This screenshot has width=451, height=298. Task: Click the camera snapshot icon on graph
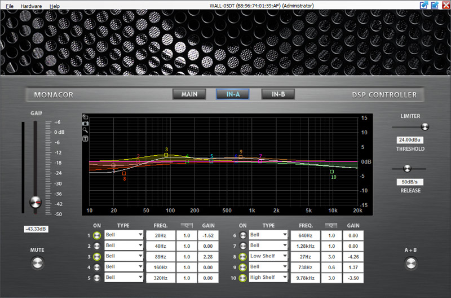click(x=85, y=123)
